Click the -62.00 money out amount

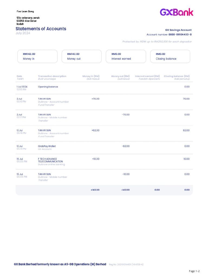[x=126, y=146]
